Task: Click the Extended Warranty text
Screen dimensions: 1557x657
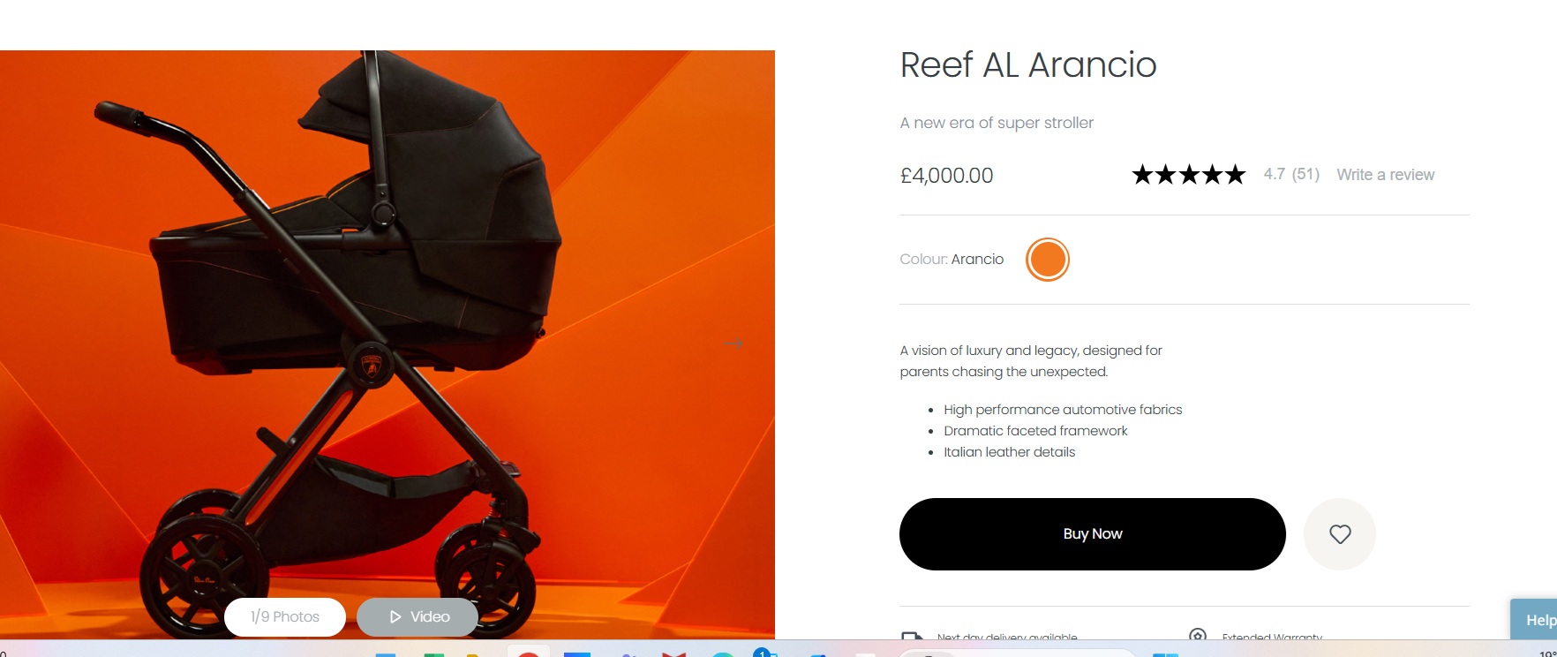Action: point(1272,637)
